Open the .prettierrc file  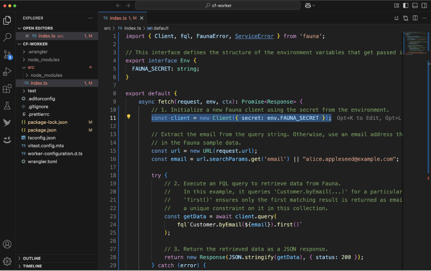[57, 114]
